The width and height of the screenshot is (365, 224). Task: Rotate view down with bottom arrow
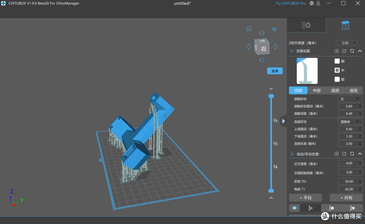pyautogui.click(x=262, y=60)
